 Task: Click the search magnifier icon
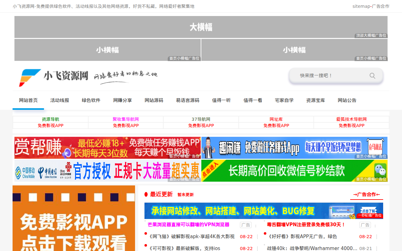coord(372,76)
